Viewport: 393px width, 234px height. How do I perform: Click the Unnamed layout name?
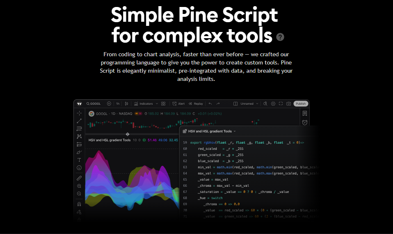247,103
